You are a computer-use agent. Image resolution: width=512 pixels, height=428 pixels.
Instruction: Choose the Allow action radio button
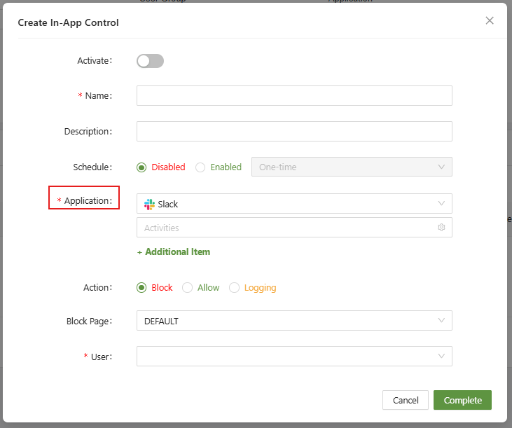187,288
